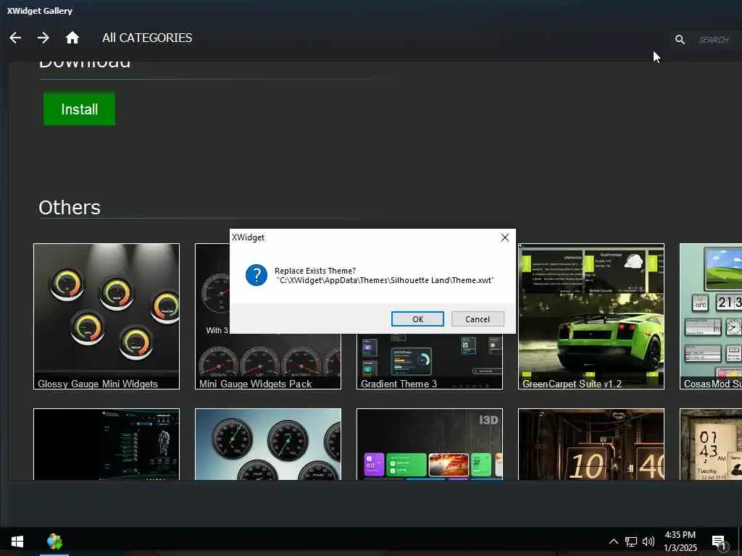This screenshot has height=556, width=742.
Task: Click the Replace Exists Theme? message text
Action: [x=314, y=271]
